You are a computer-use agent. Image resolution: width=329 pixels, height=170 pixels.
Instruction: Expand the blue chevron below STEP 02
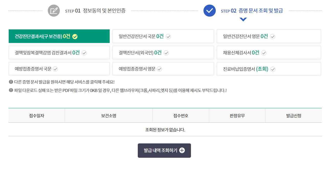[x=243, y=19]
